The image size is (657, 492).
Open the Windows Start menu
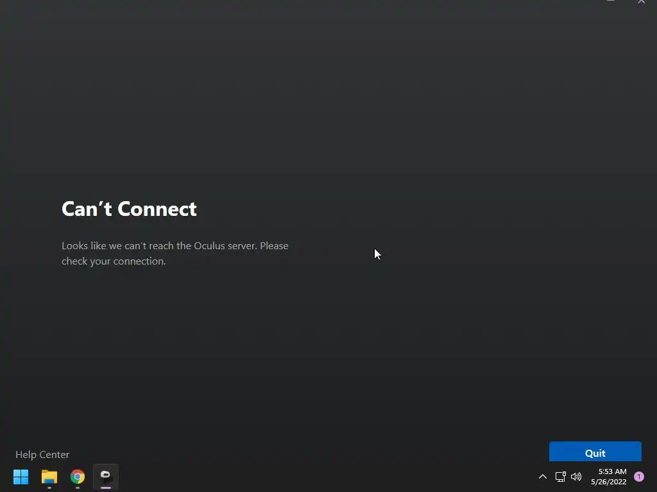tap(21, 477)
